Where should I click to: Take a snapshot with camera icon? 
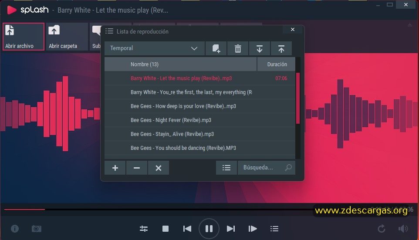37,229
